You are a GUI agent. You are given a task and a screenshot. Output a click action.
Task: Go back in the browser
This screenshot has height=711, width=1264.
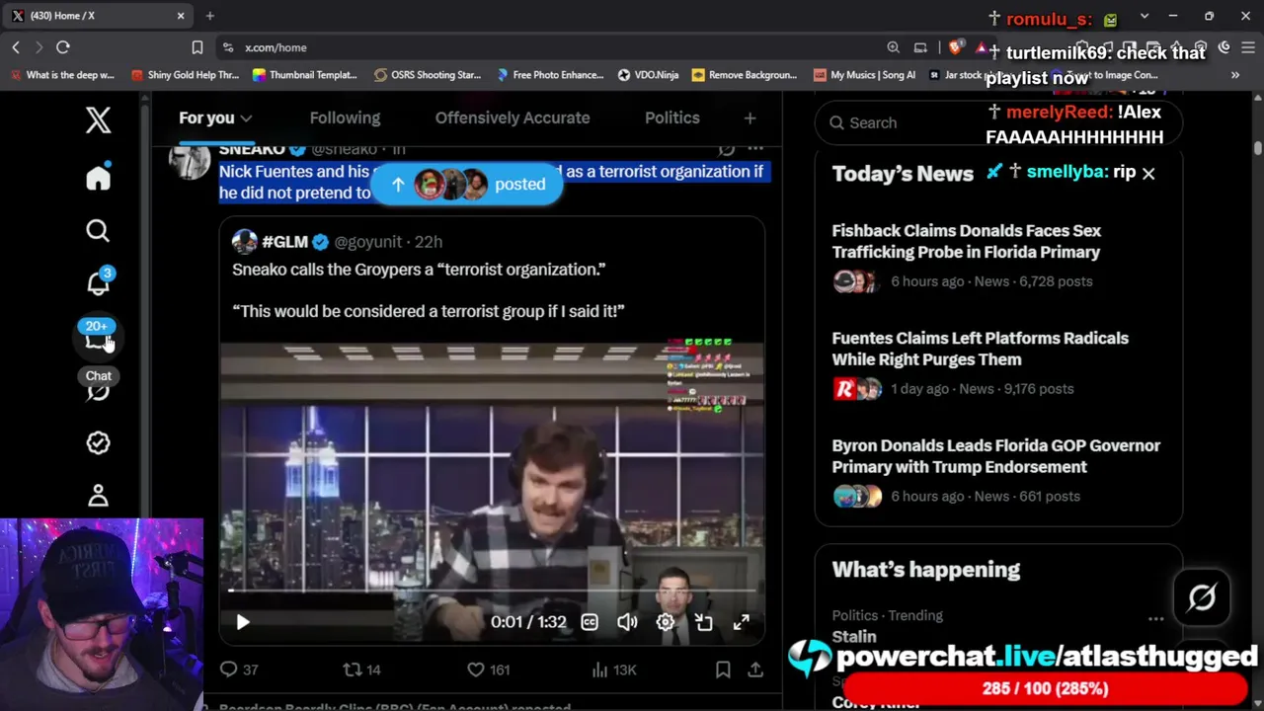pos(16,47)
